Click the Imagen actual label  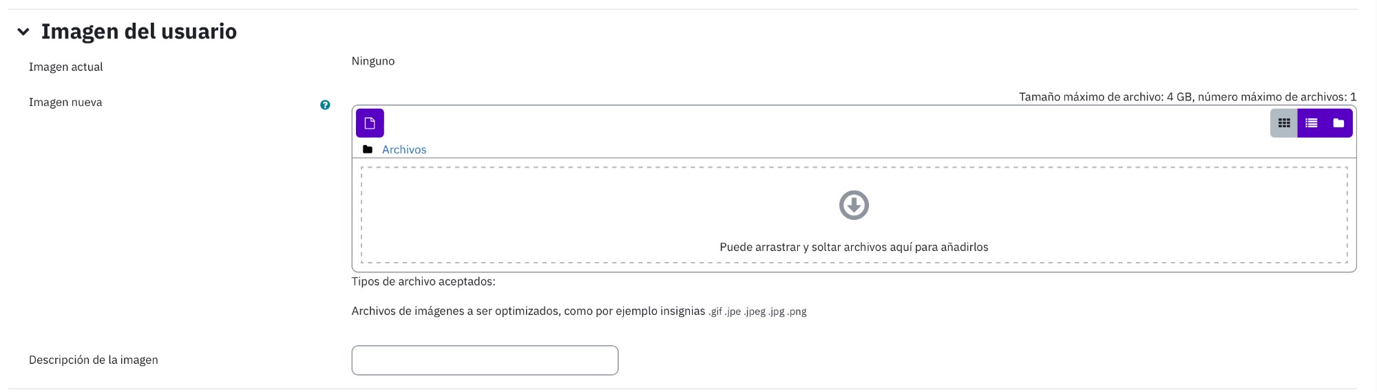(x=66, y=67)
